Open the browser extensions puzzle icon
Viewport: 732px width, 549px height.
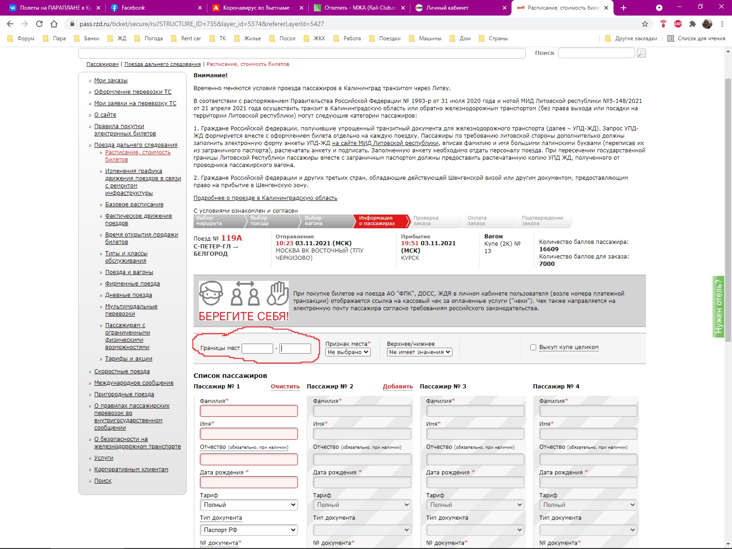click(x=693, y=24)
